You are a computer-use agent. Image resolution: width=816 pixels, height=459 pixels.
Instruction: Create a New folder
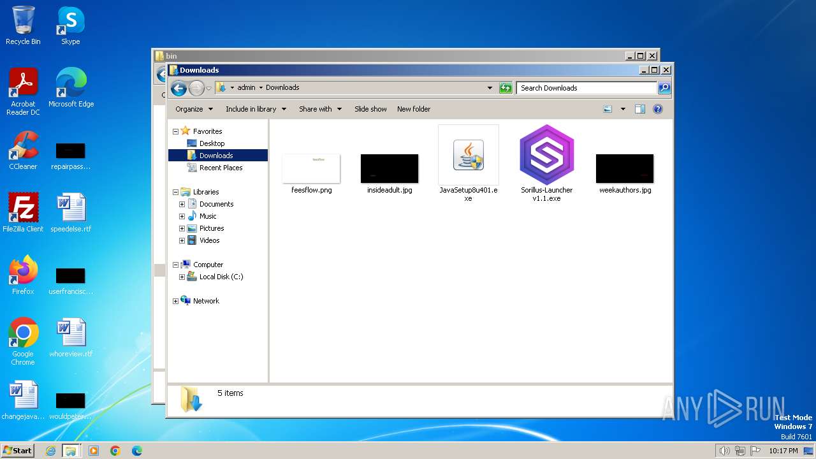(x=414, y=109)
